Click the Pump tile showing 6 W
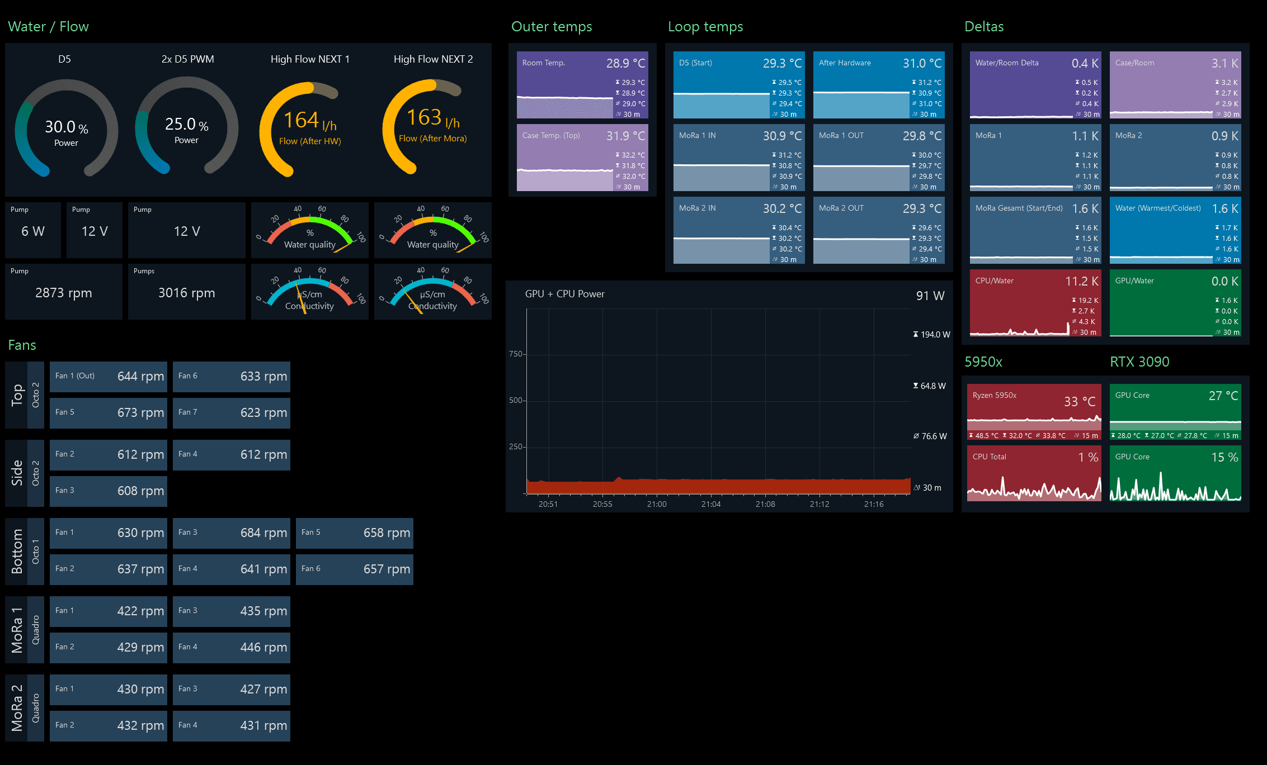This screenshot has height=765, width=1267. (33, 230)
